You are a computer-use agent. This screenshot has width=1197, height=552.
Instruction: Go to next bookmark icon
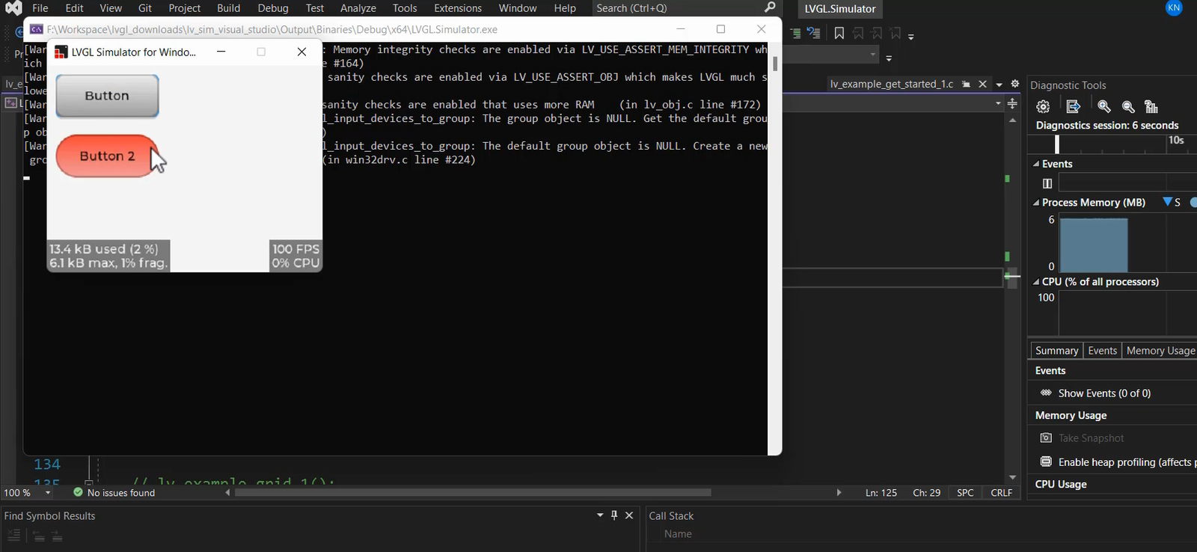click(877, 34)
